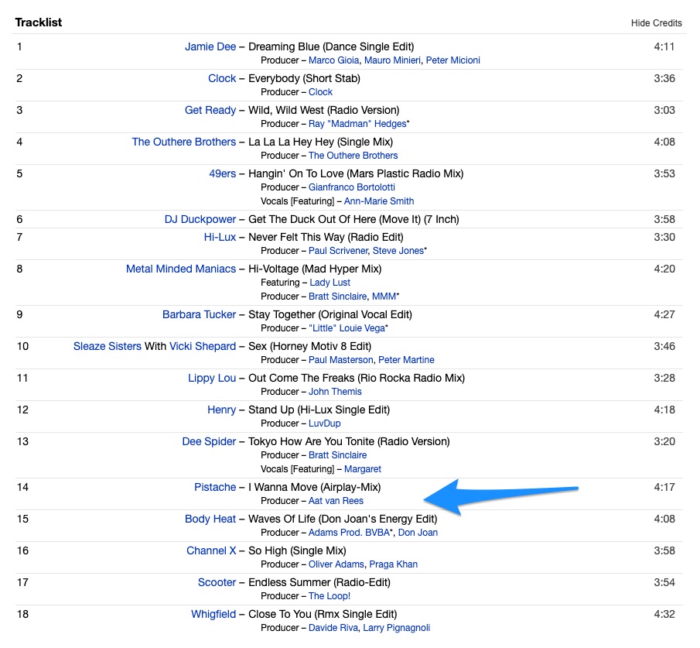Open The Loop! producer link
This screenshot has width=700, height=648.
click(x=330, y=595)
